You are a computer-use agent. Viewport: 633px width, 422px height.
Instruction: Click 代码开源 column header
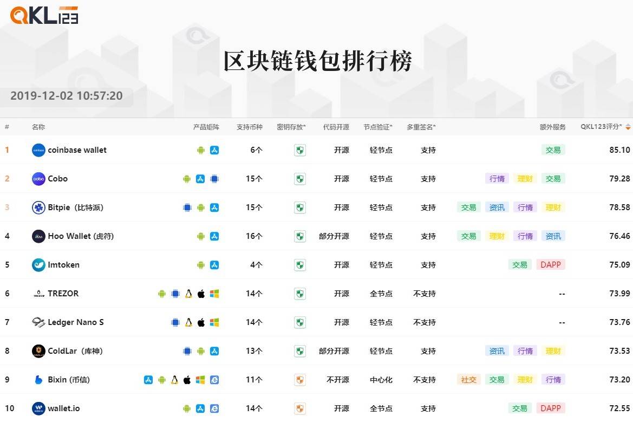336,127
